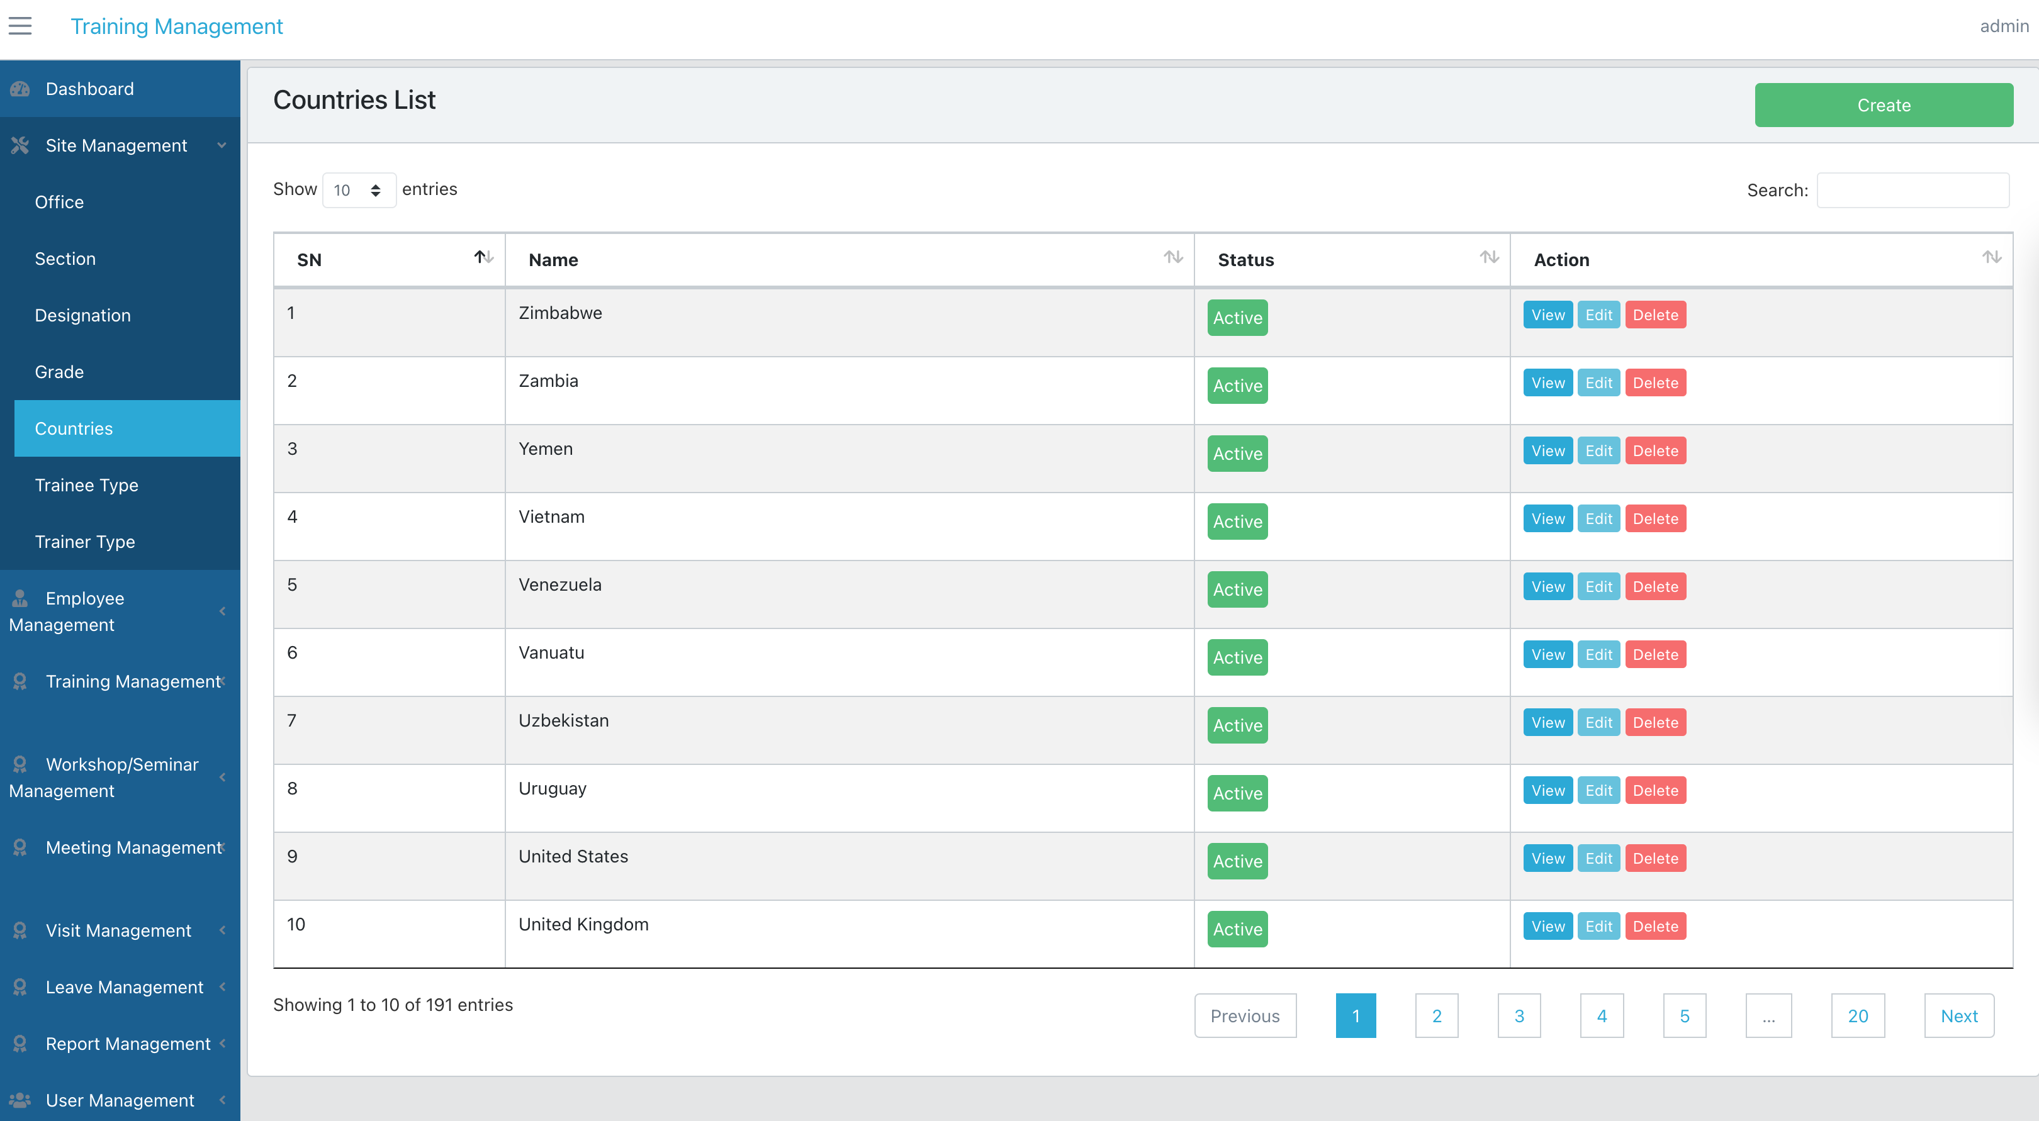The width and height of the screenshot is (2039, 1121).
Task: Expand Employee Management submenu chevron
Action: (x=222, y=611)
